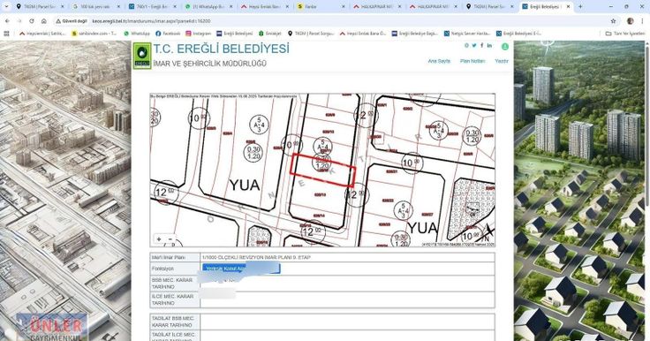Click the green user account icon
Viewport: 650px width, 341px height.
click(x=505, y=47)
